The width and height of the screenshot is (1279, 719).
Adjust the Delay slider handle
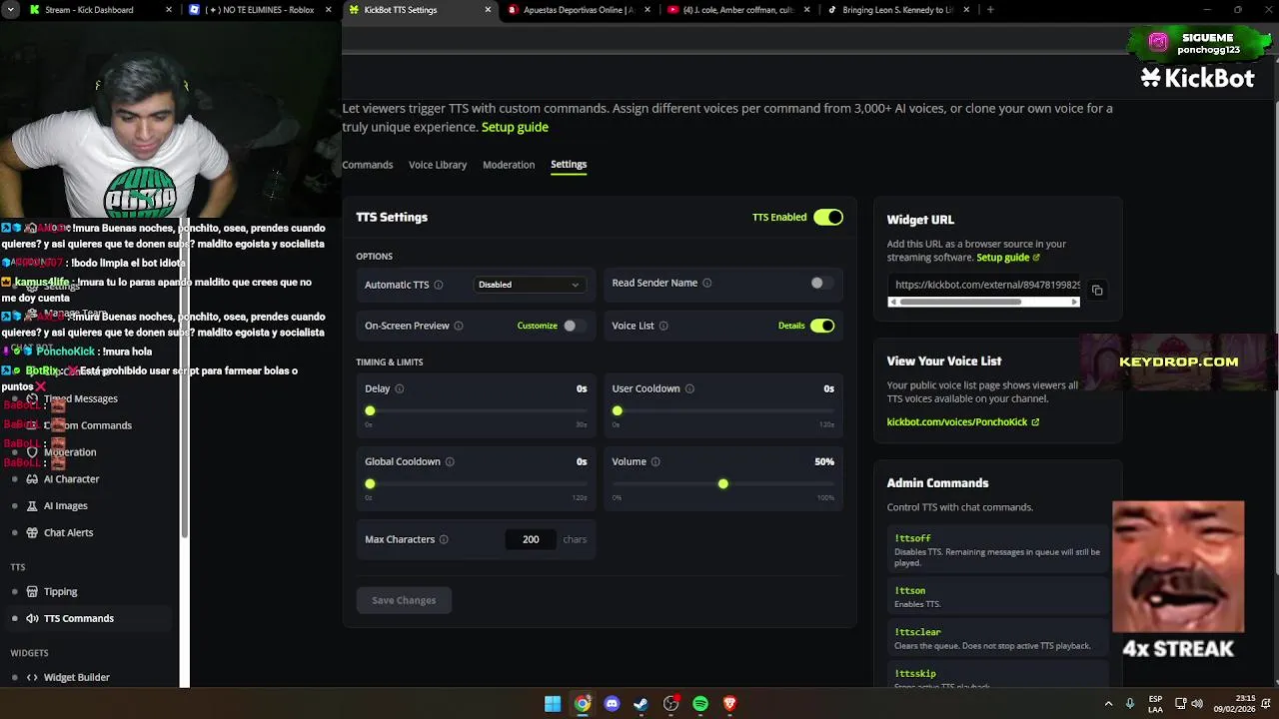pos(371,411)
